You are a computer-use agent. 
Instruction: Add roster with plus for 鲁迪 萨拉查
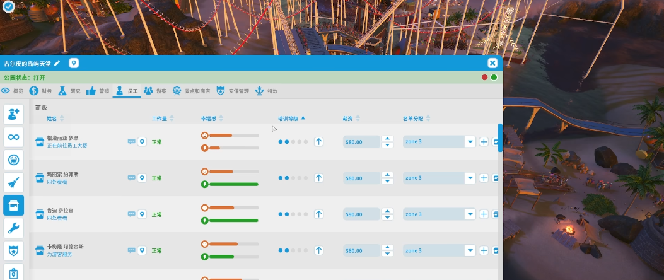coord(484,214)
